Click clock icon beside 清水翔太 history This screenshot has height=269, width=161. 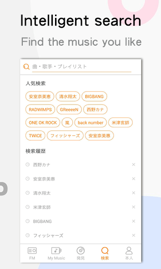tap(28, 193)
